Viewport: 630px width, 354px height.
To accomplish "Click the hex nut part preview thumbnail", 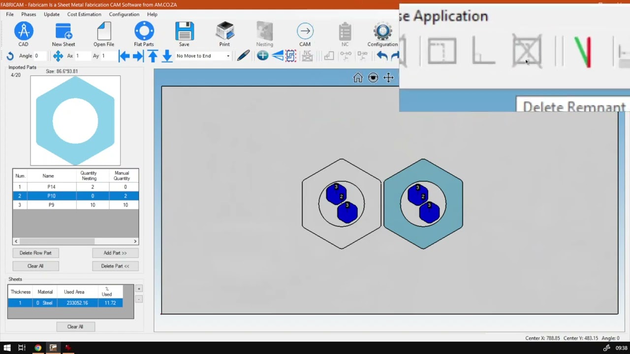I will 75,120.
